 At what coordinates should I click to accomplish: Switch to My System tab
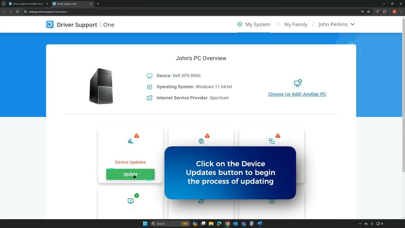[x=254, y=24]
